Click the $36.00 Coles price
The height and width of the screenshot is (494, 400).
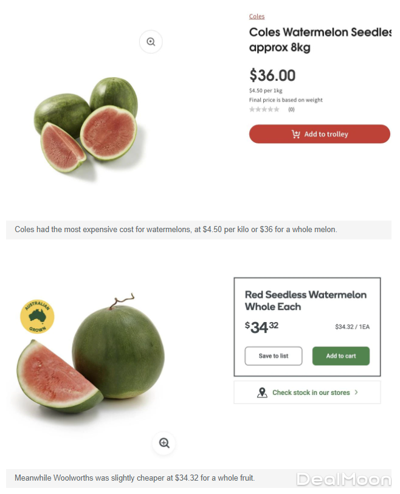tap(272, 75)
